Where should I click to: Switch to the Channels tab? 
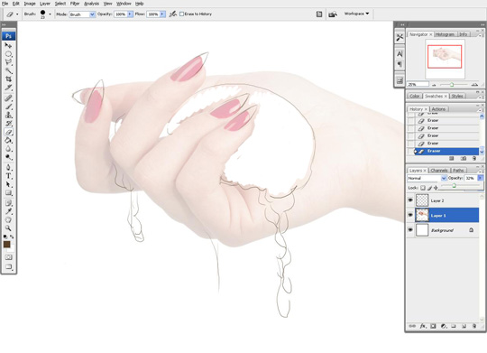click(439, 171)
